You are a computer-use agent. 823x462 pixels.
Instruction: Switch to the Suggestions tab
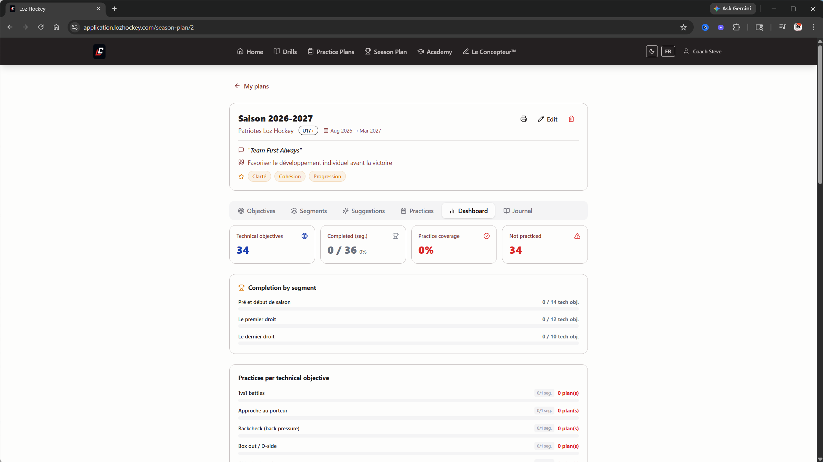point(364,211)
